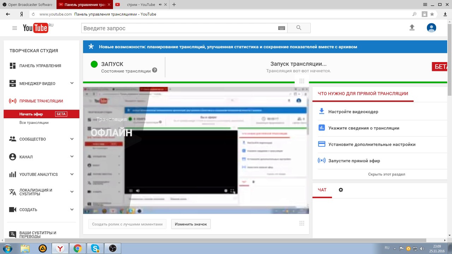Open Все трансляции in sidebar

(x=34, y=122)
